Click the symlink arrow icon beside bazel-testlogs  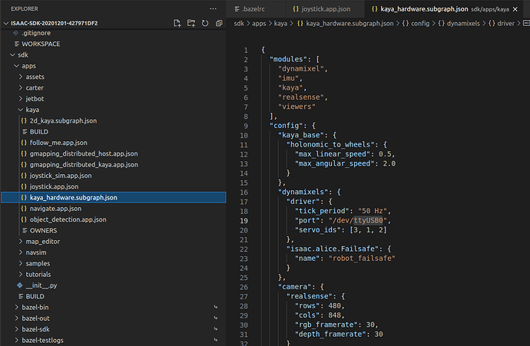click(216, 340)
